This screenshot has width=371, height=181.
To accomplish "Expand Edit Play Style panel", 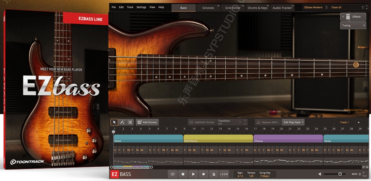I will click(293, 122).
